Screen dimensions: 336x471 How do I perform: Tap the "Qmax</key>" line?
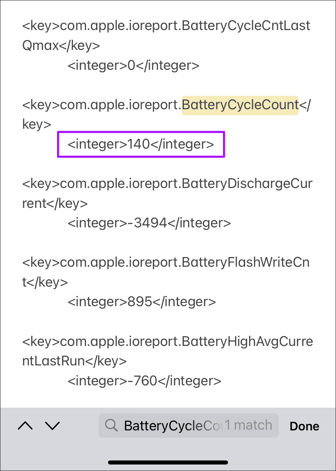click(61, 45)
